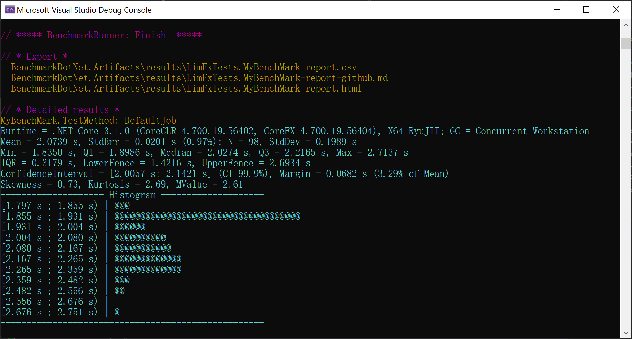Click the Detailed results comment line
The image size is (632, 339).
(60, 110)
